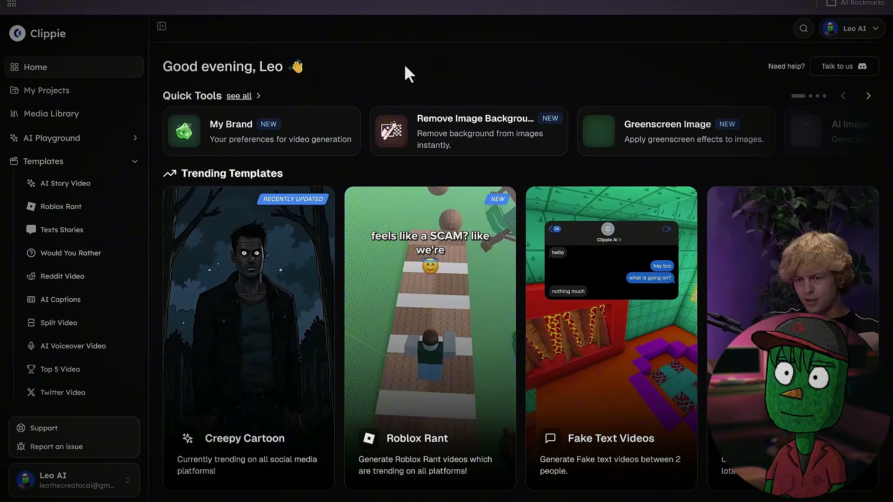Image resolution: width=893 pixels, height=502 pixels.
Task: Collapse the Templates section chevron
Action: click(x=135, y=162)
